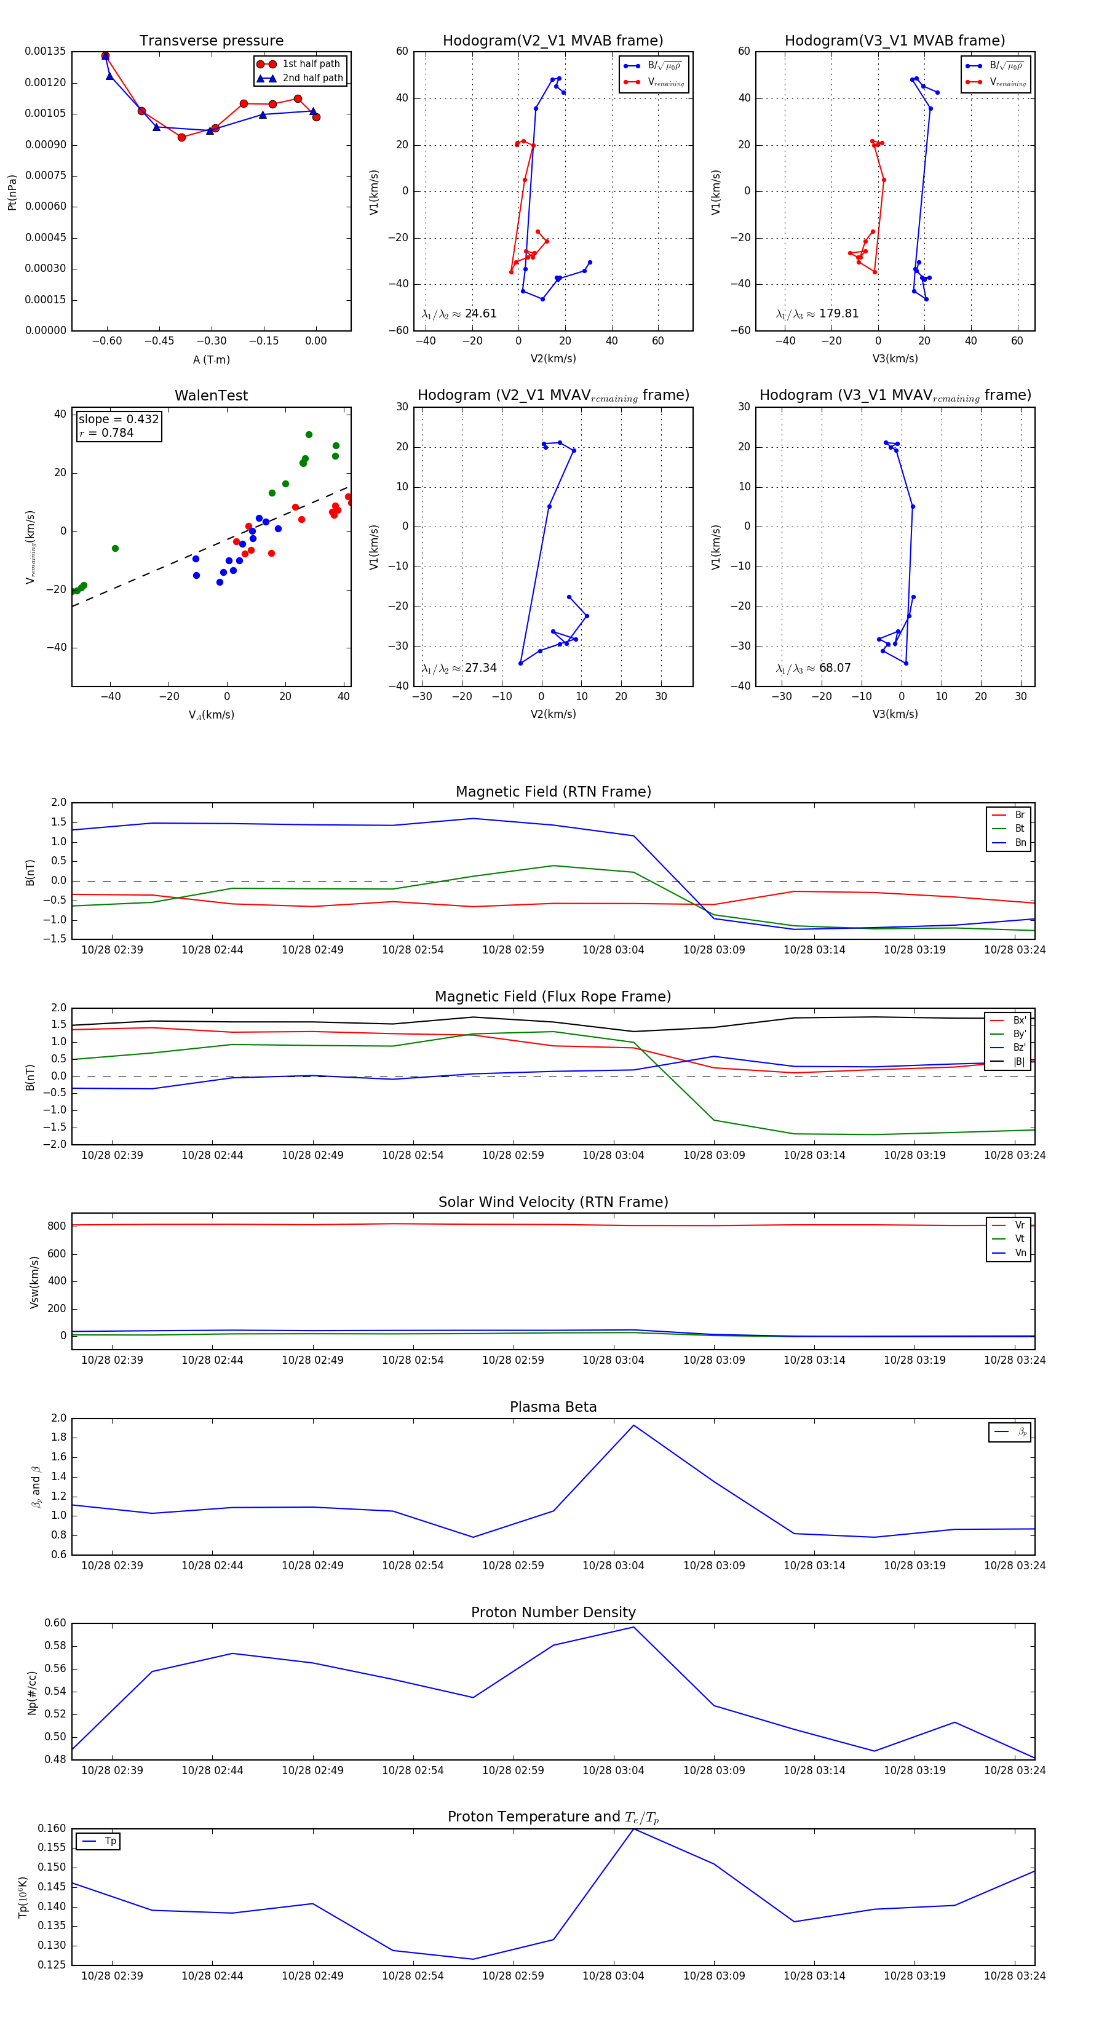Click the eigenvalue ratio value "179.81"
The image size is (1107, 2030).
tap(838, 314)
